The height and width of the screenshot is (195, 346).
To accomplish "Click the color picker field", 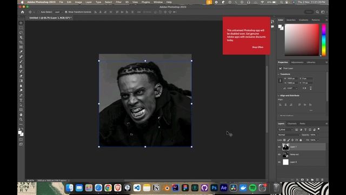I will 302,40.
